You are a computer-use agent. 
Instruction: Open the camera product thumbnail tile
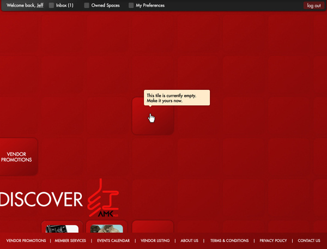62,227
